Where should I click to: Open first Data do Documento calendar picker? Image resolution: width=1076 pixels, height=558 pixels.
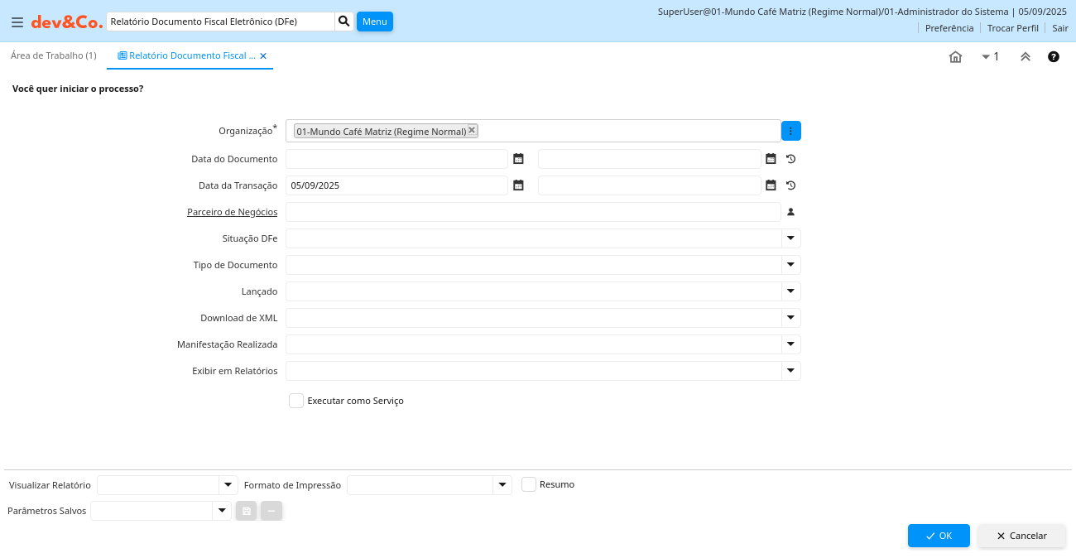point(518,159)
